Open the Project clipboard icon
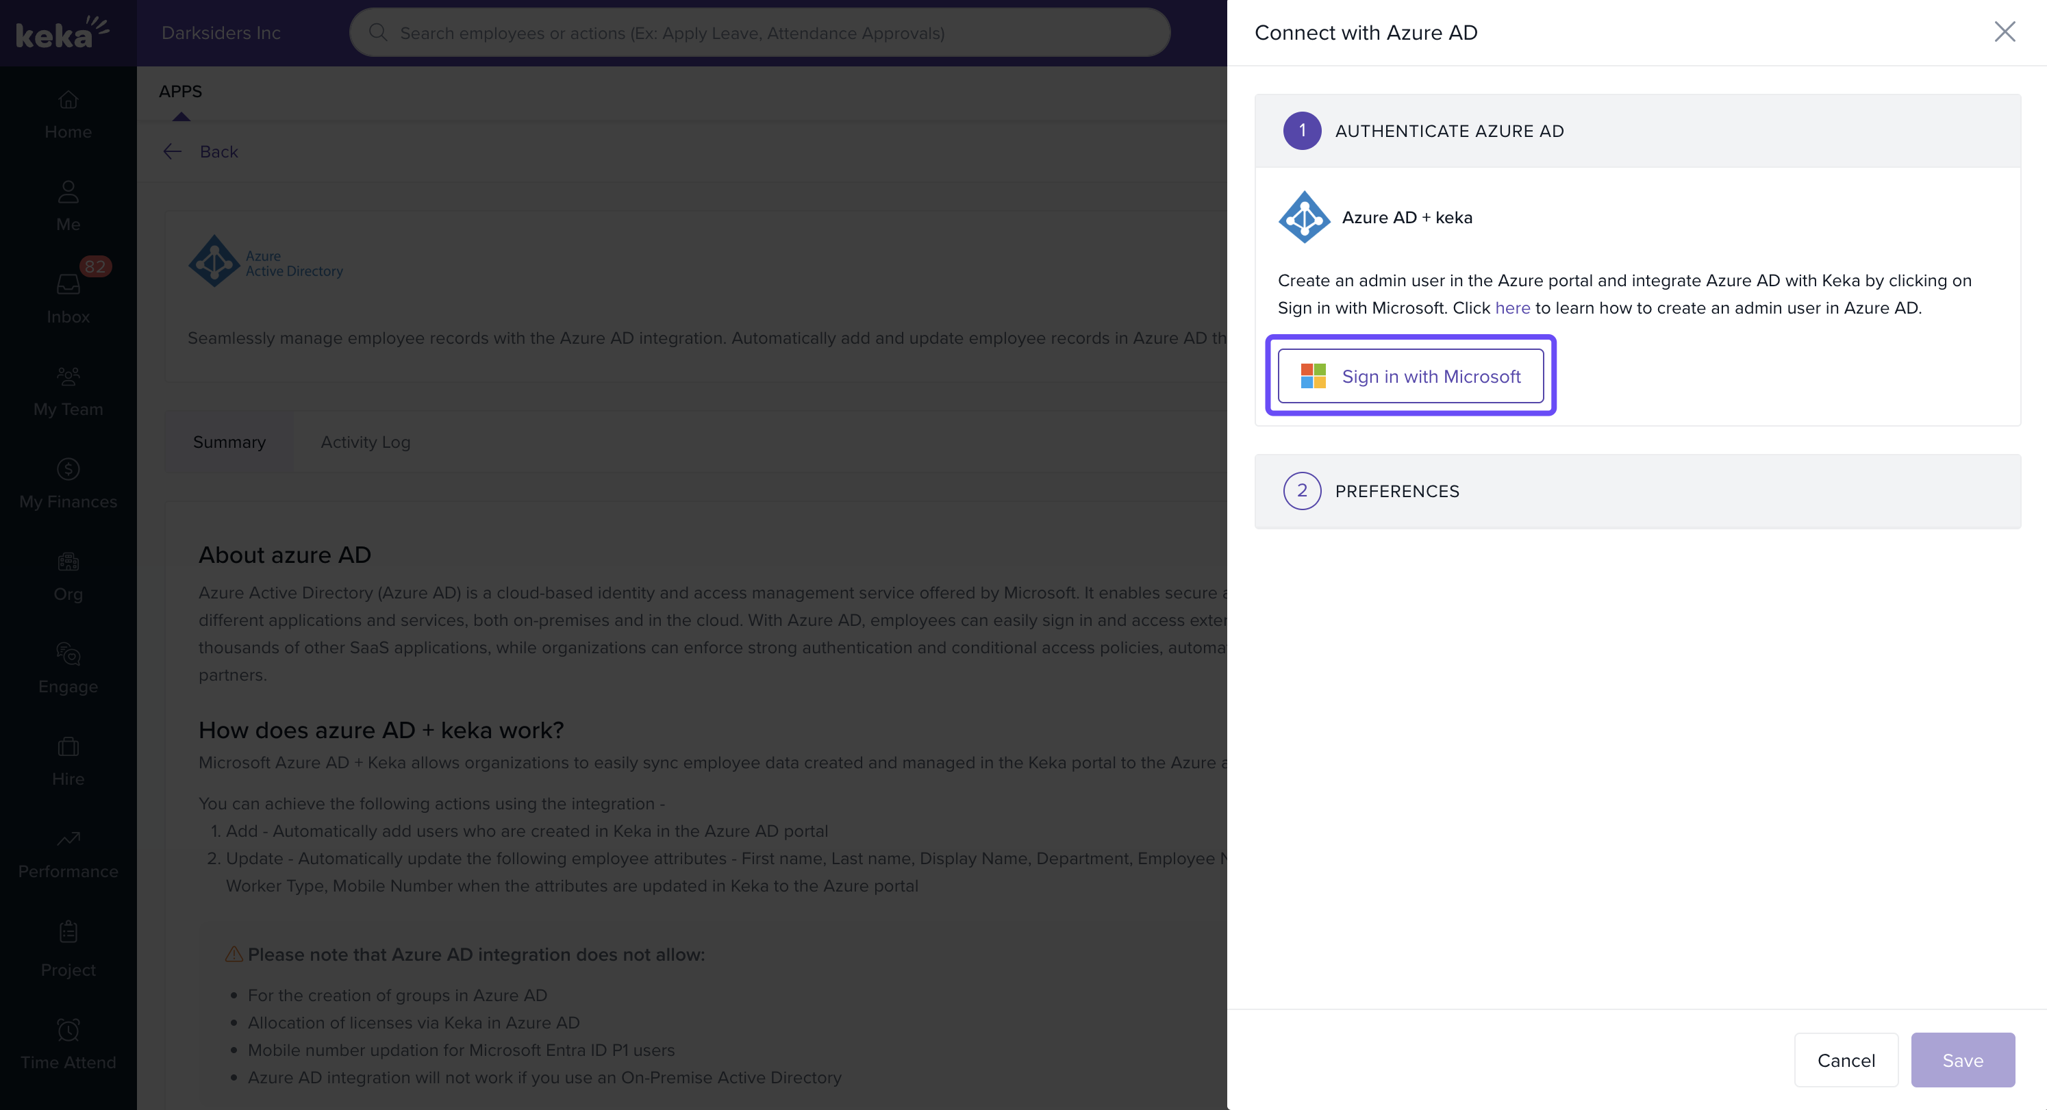The image size is (2047, 1110). click(x=68, y=931)
